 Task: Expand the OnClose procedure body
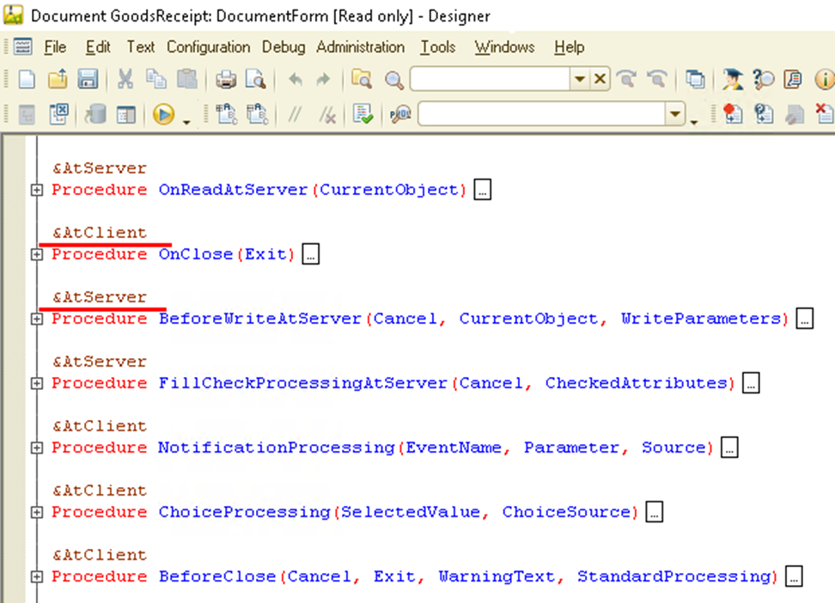[36, 254]
